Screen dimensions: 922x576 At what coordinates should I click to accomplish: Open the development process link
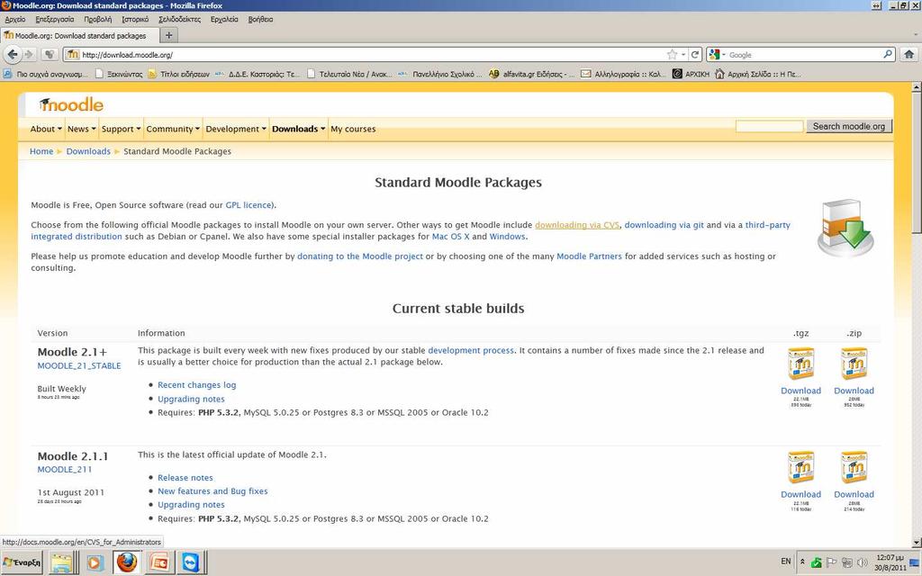[470, 350]
